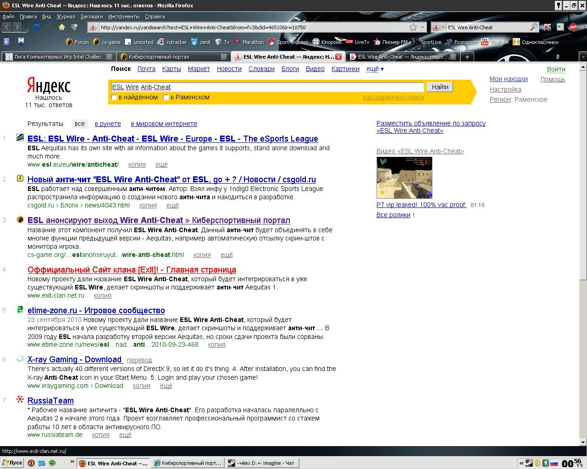Open the Журнал menu
This screenshot has width=587, height=469.
[66, 16]
